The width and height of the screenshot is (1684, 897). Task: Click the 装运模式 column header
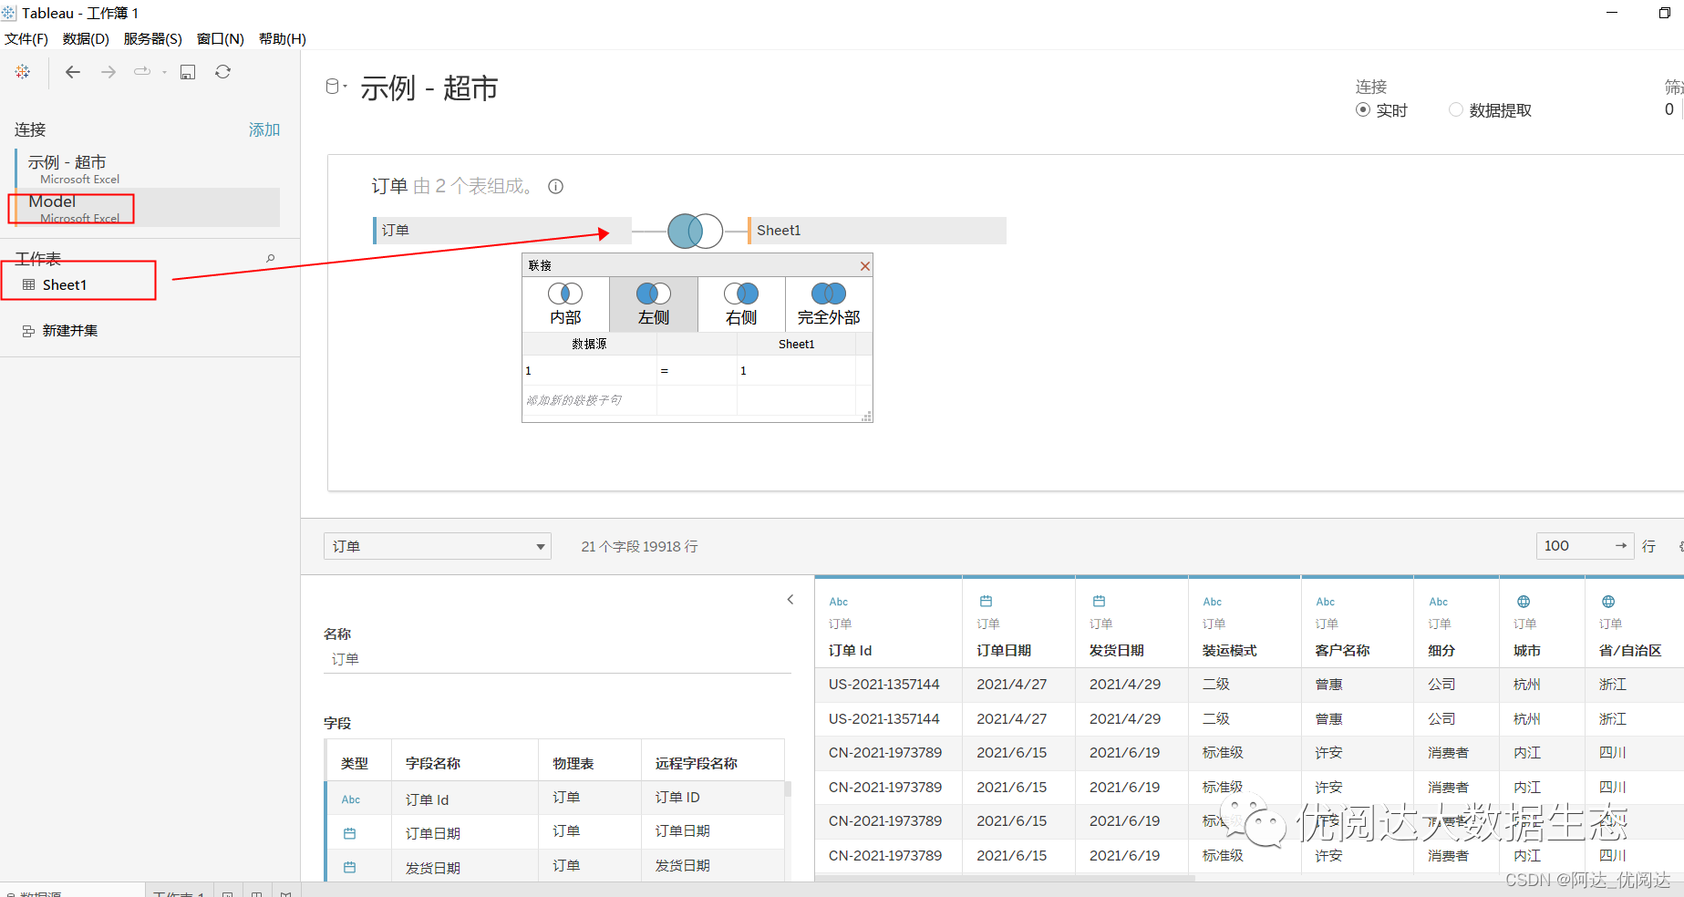click(x=1229, y=650)
